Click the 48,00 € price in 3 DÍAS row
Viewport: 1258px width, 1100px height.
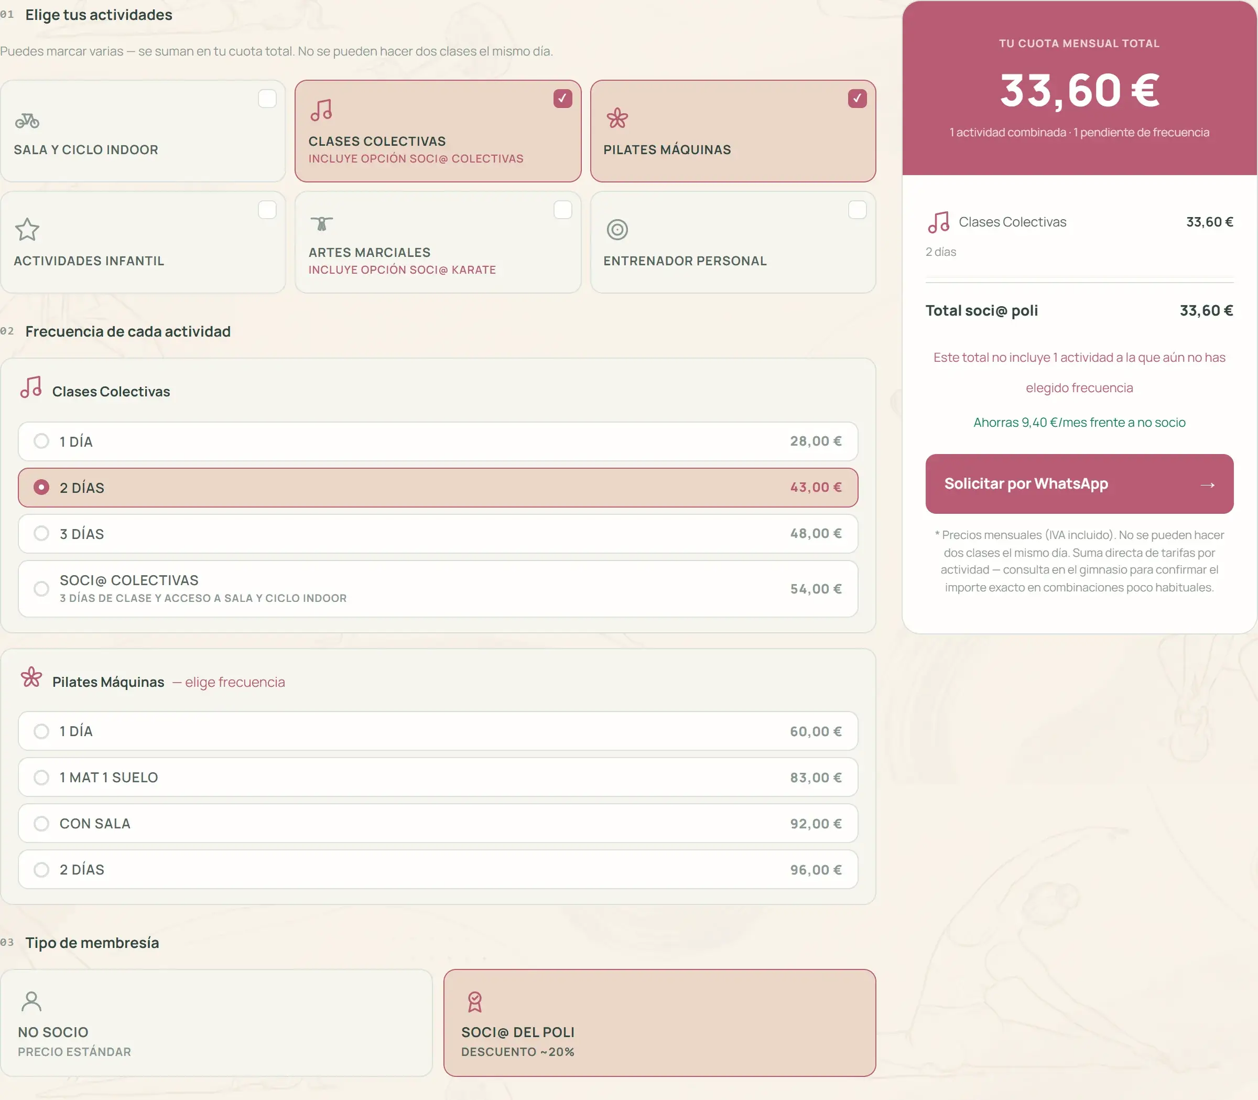816,533
